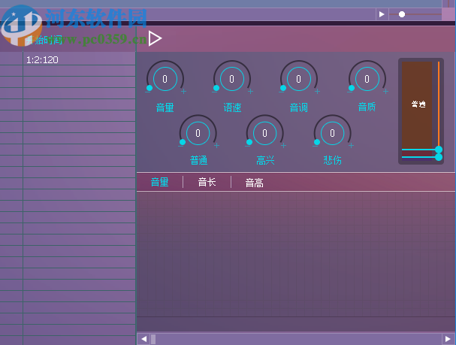
Task: Click plus sign next to 音量 knob
Action: pos(183,92)
